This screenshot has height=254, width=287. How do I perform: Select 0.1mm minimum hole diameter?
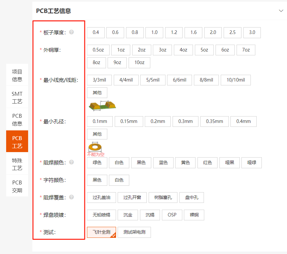tap(100, 122)
